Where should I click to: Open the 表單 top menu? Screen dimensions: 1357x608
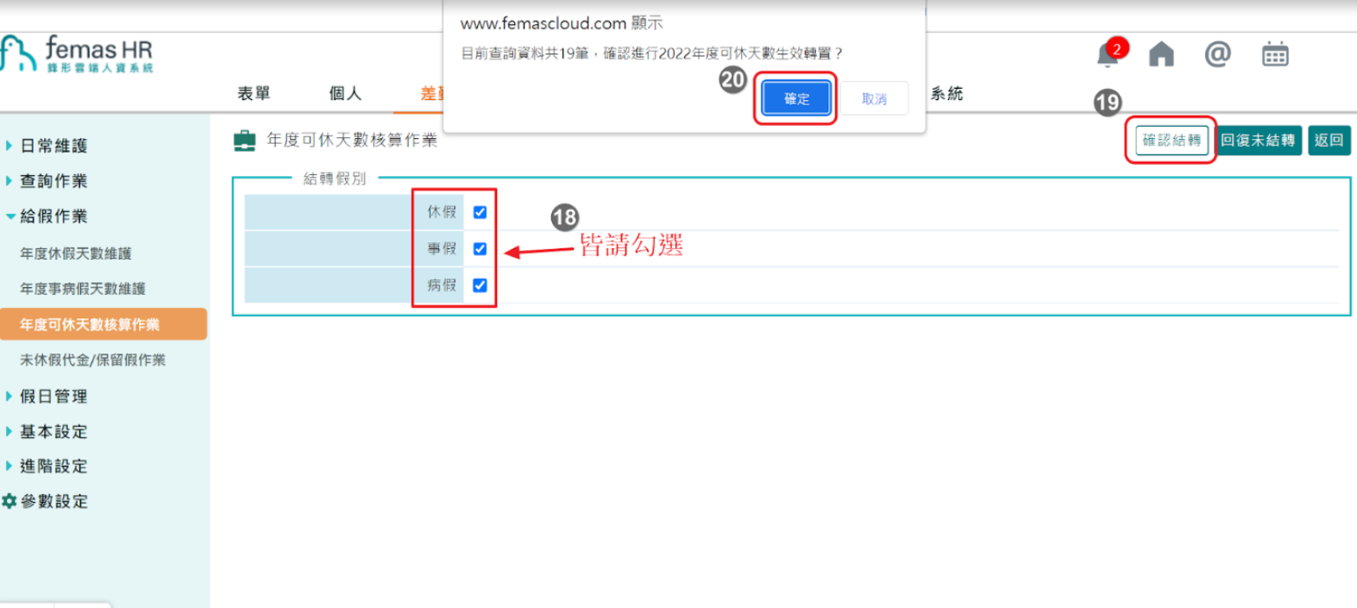click(254, 93)
